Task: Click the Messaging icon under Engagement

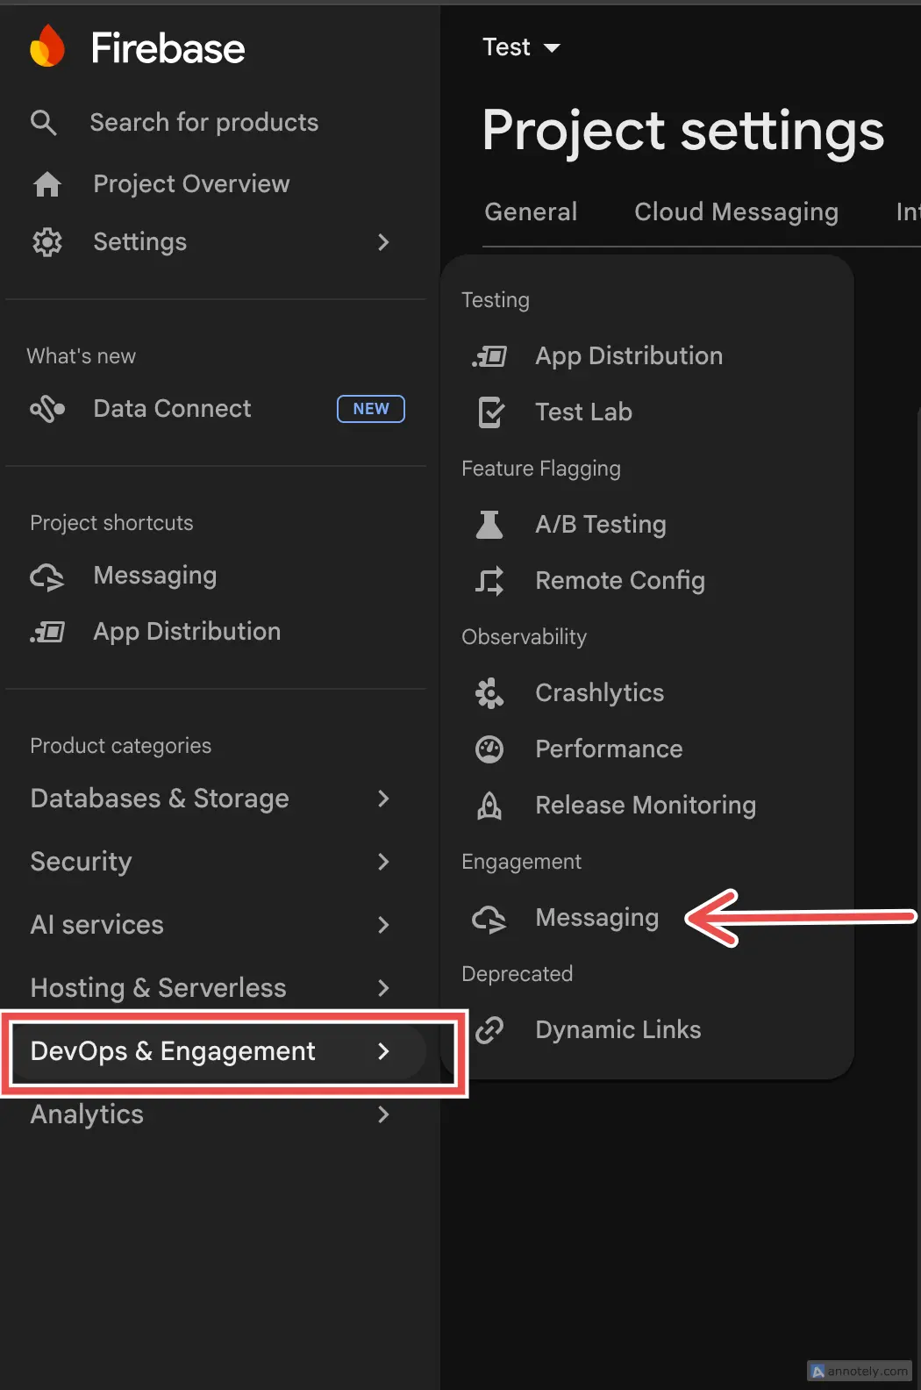Action: 489,919
